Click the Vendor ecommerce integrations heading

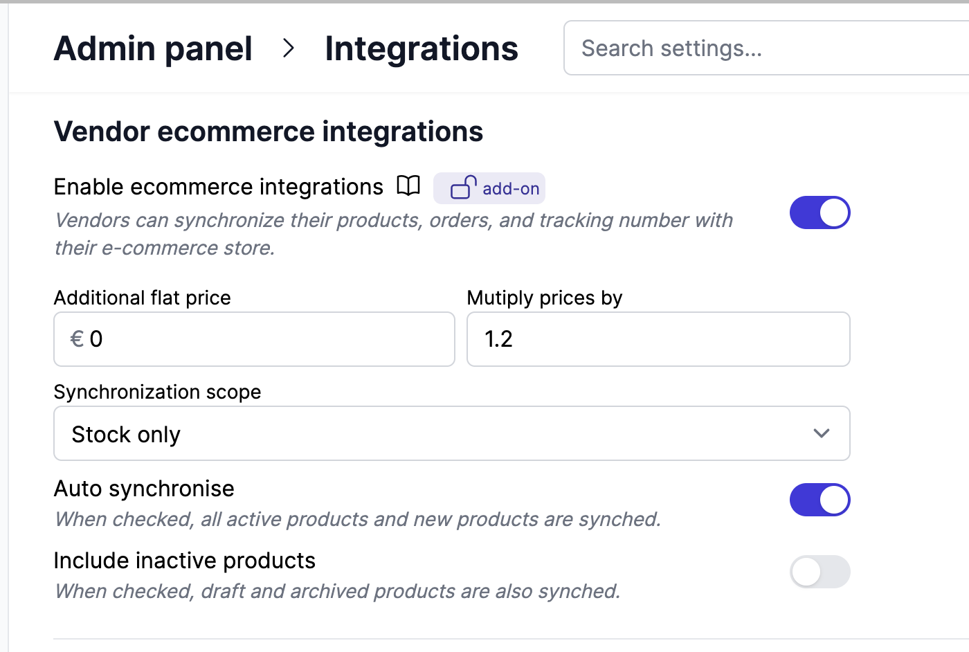point(269,132)
